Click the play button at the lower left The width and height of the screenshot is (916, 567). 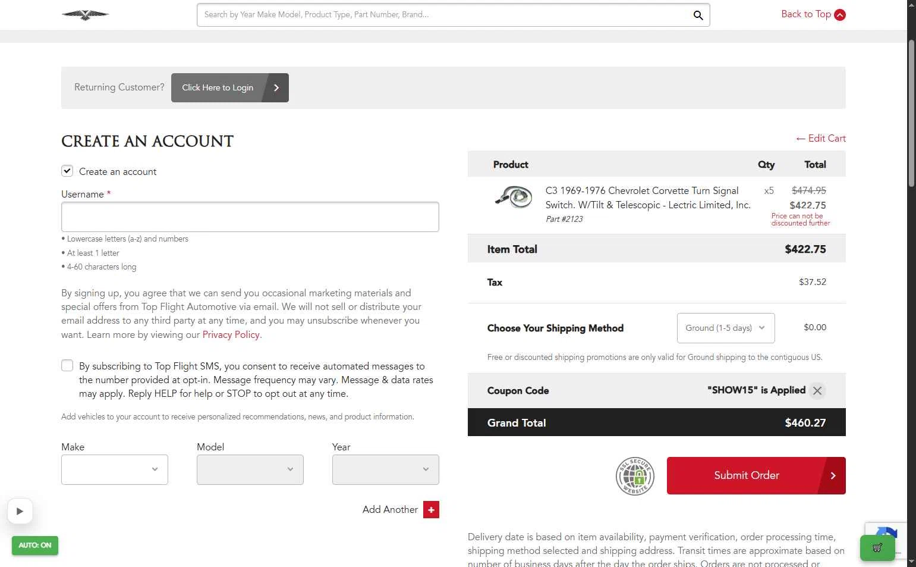(x=20, y=511)
